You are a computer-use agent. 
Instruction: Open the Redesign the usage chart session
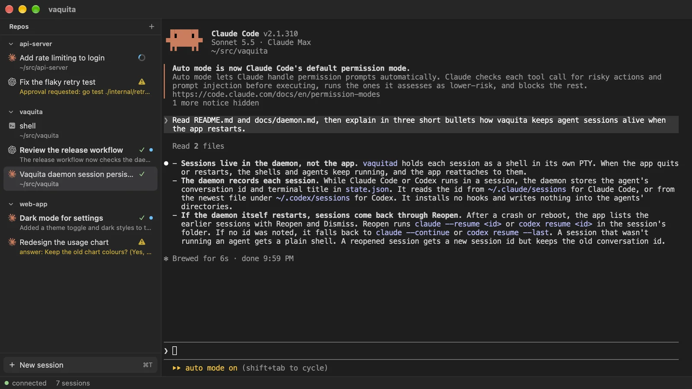(x=80, y=246)
